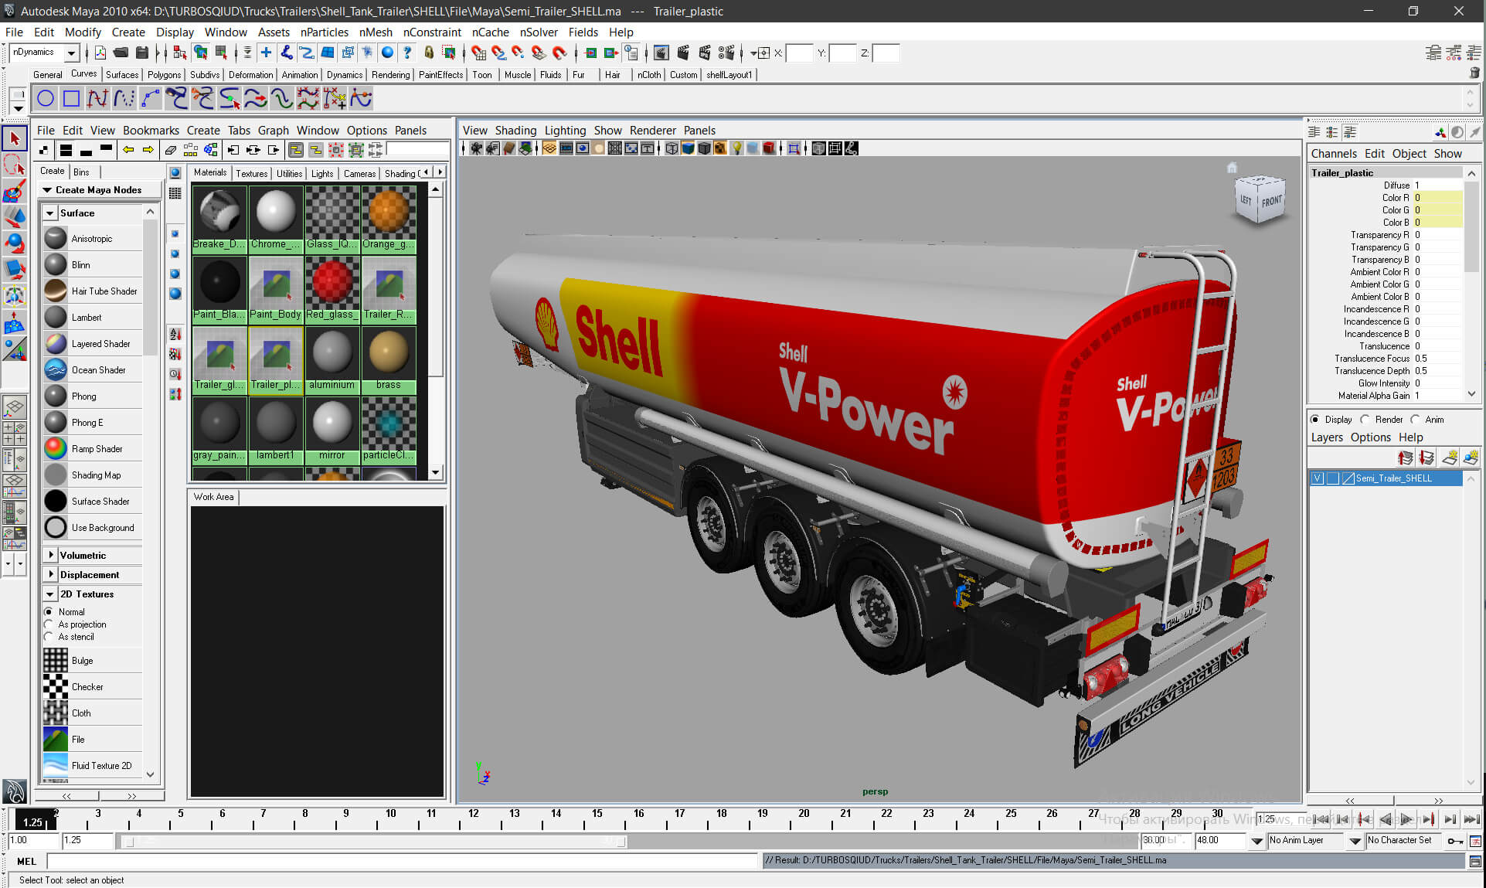
Task: Open the Bins tab in Hypershade
Action: coord(81,172)
